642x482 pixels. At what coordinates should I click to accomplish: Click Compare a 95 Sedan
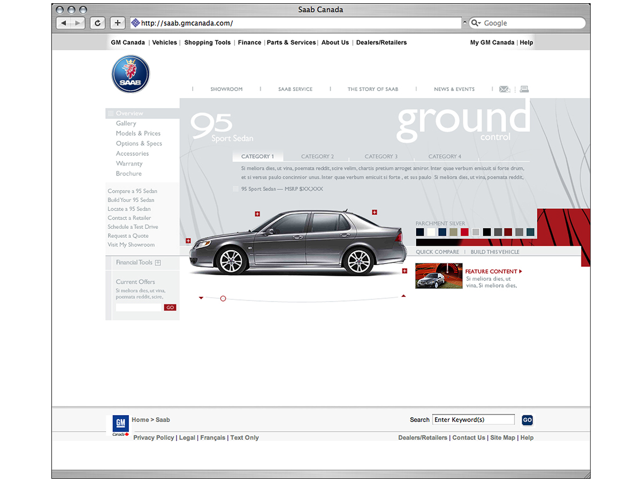coord(133,191)
